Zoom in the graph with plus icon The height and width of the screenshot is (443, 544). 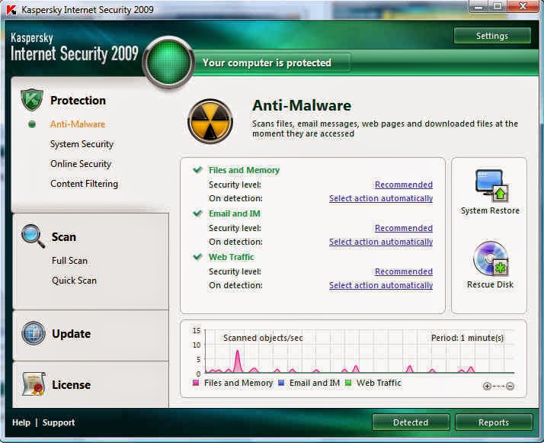coord(487,386)
